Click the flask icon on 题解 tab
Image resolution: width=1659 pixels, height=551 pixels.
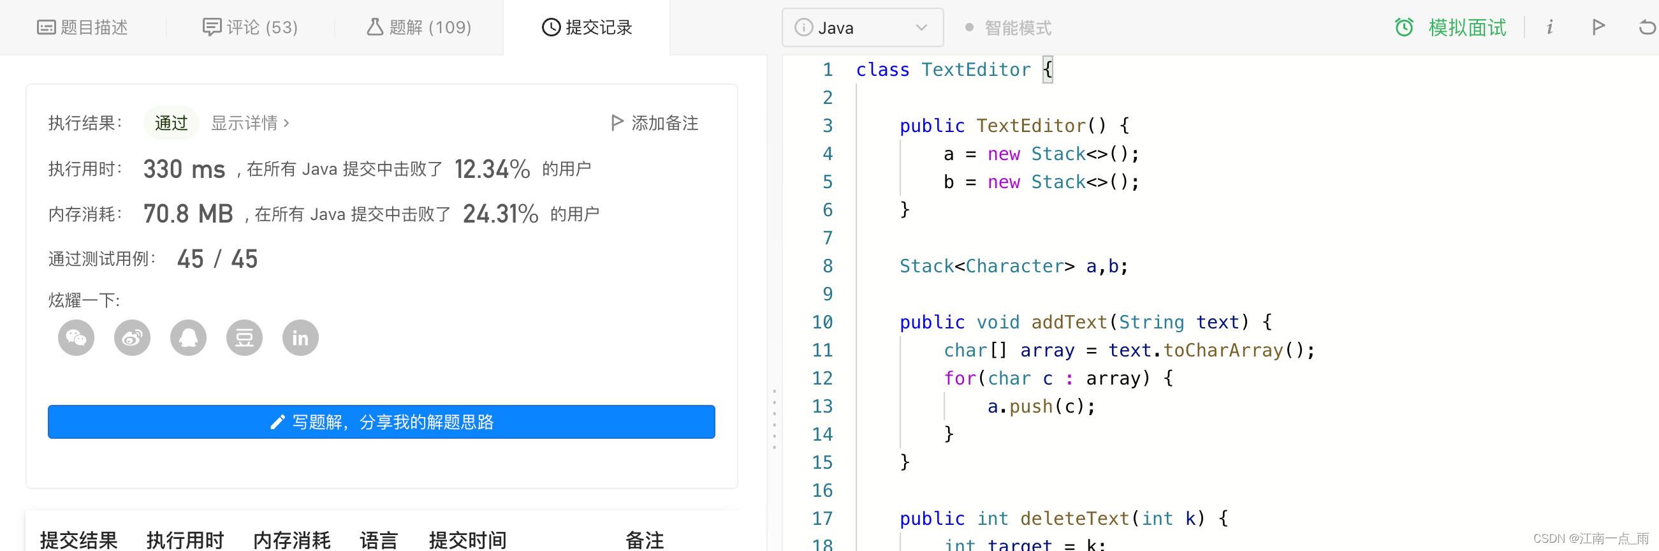375,27
